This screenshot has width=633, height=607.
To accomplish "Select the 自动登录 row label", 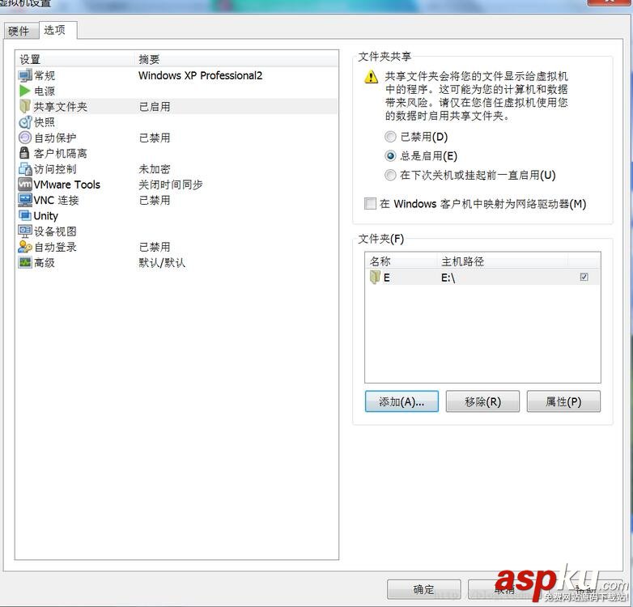I will tap(55, 247).
